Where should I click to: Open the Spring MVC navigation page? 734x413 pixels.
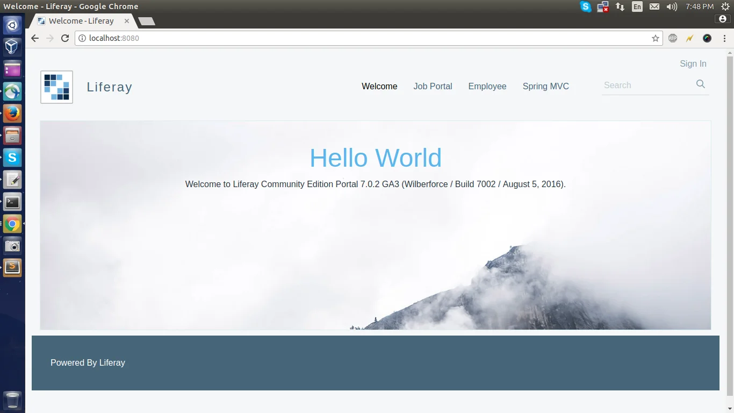pos(545,86)
